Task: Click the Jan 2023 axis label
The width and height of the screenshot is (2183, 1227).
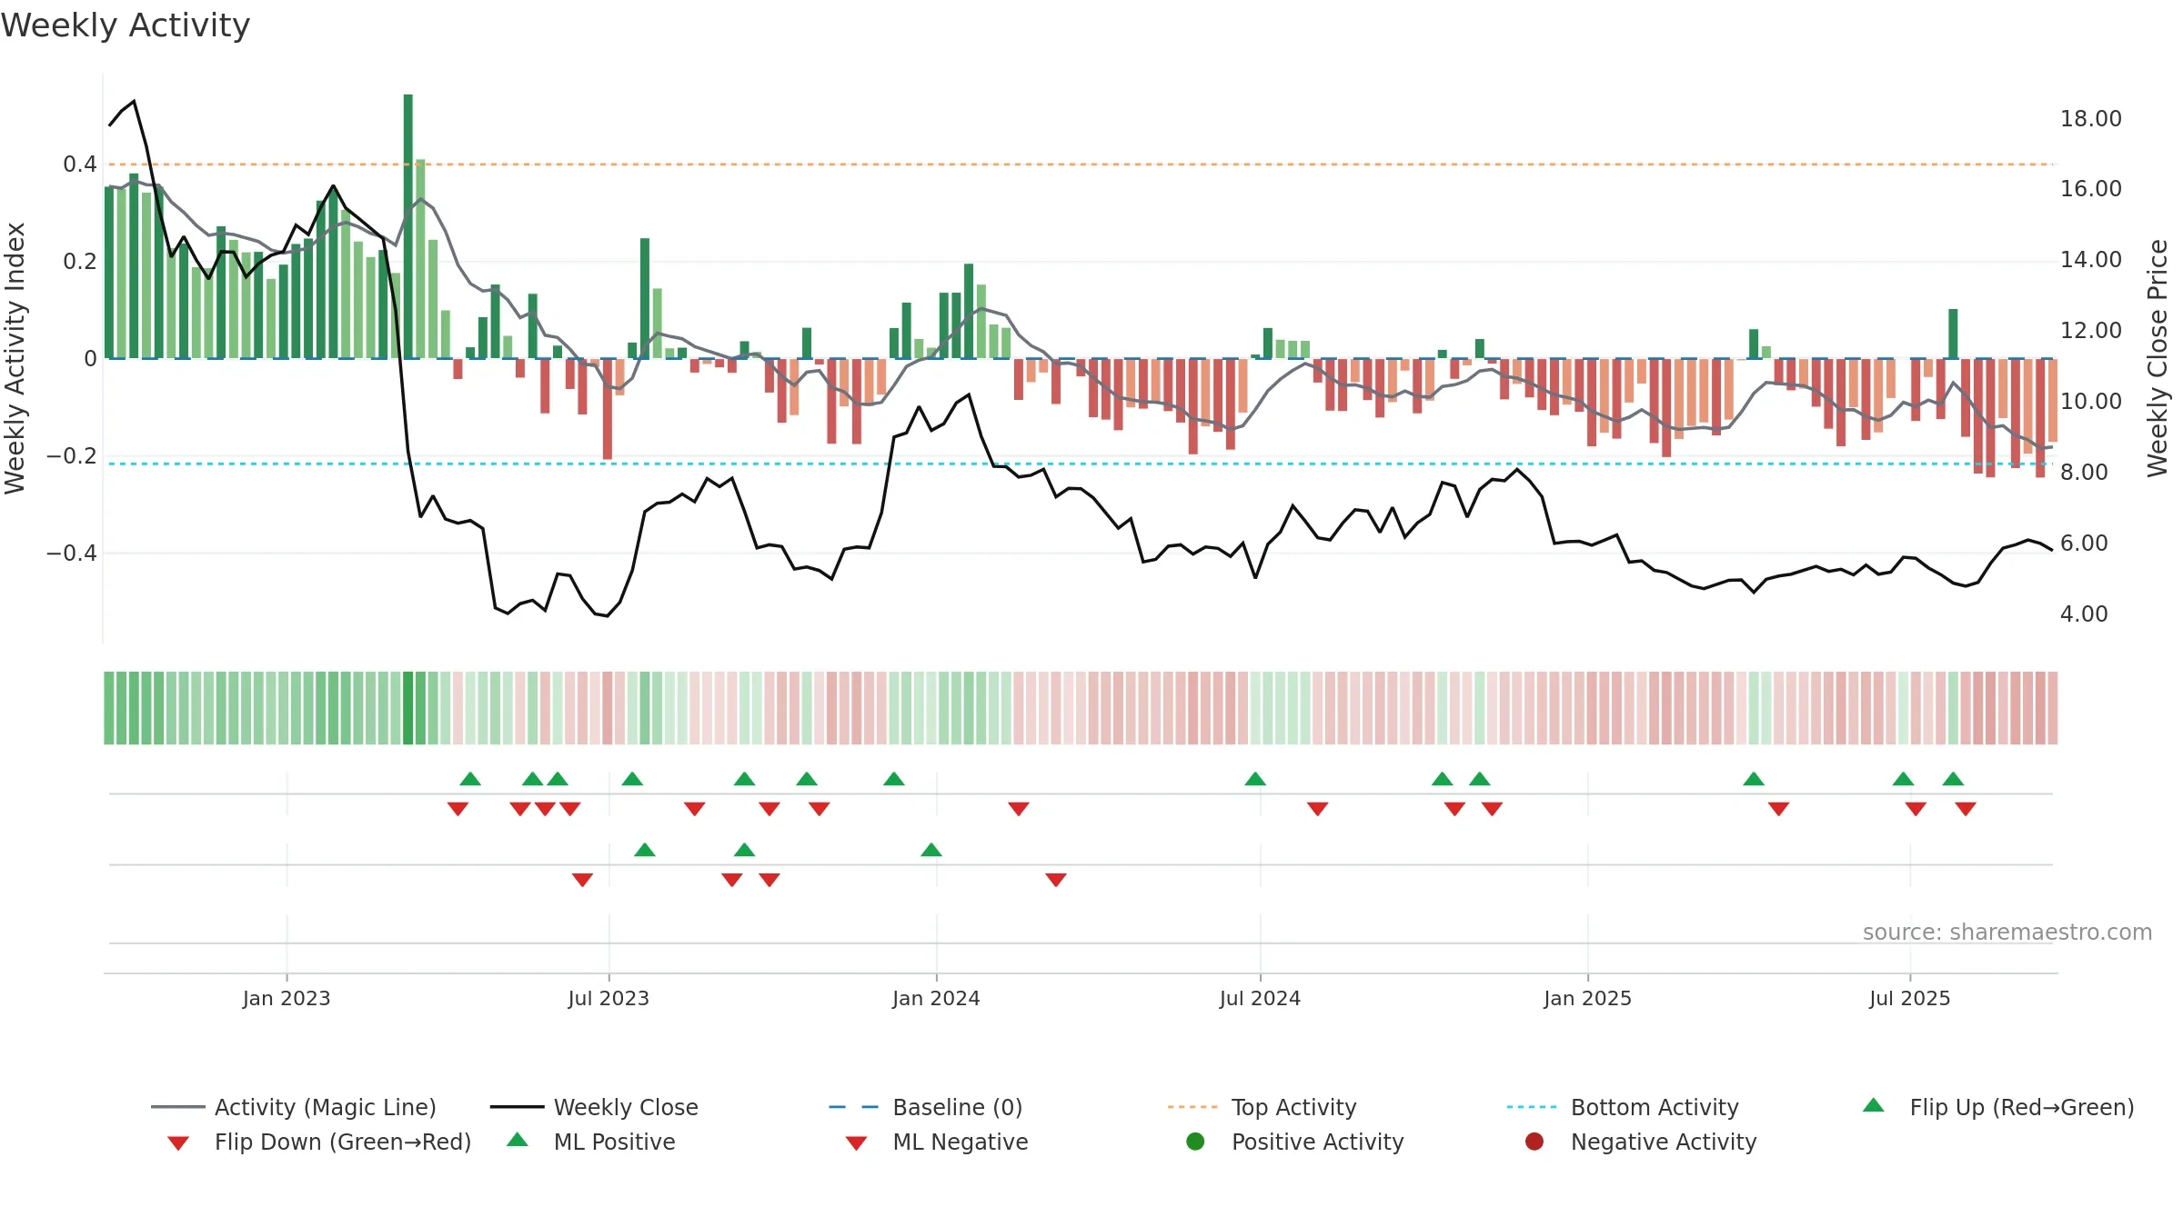Action: [x=287, y=998]
